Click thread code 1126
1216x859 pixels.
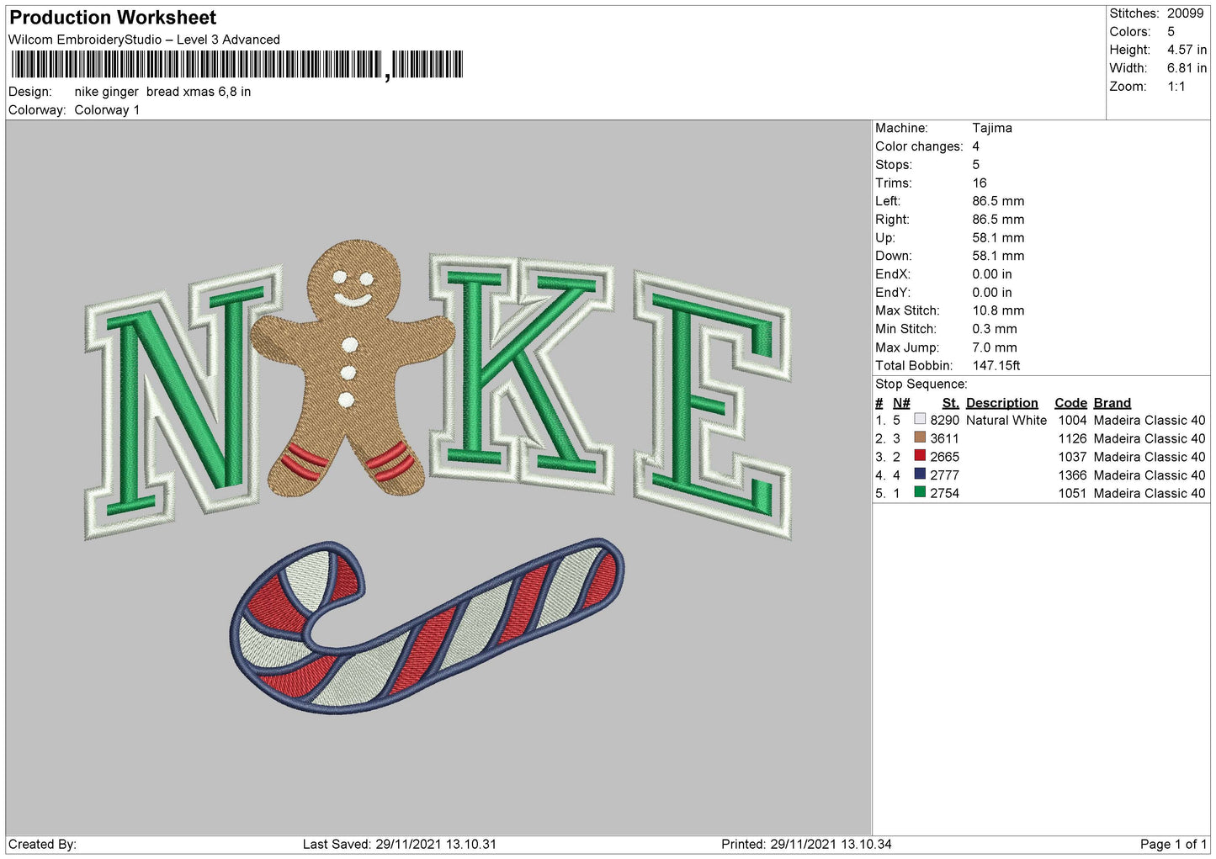pyautogui.click(x=1072, y=439)
